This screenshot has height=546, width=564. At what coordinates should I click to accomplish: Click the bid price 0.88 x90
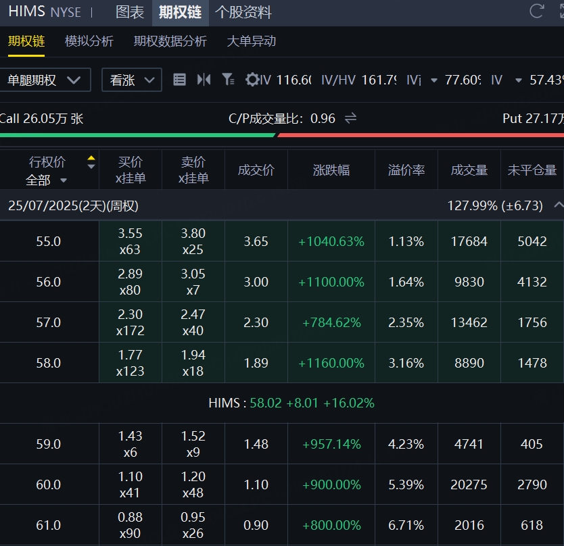click(x=131, y=525)
